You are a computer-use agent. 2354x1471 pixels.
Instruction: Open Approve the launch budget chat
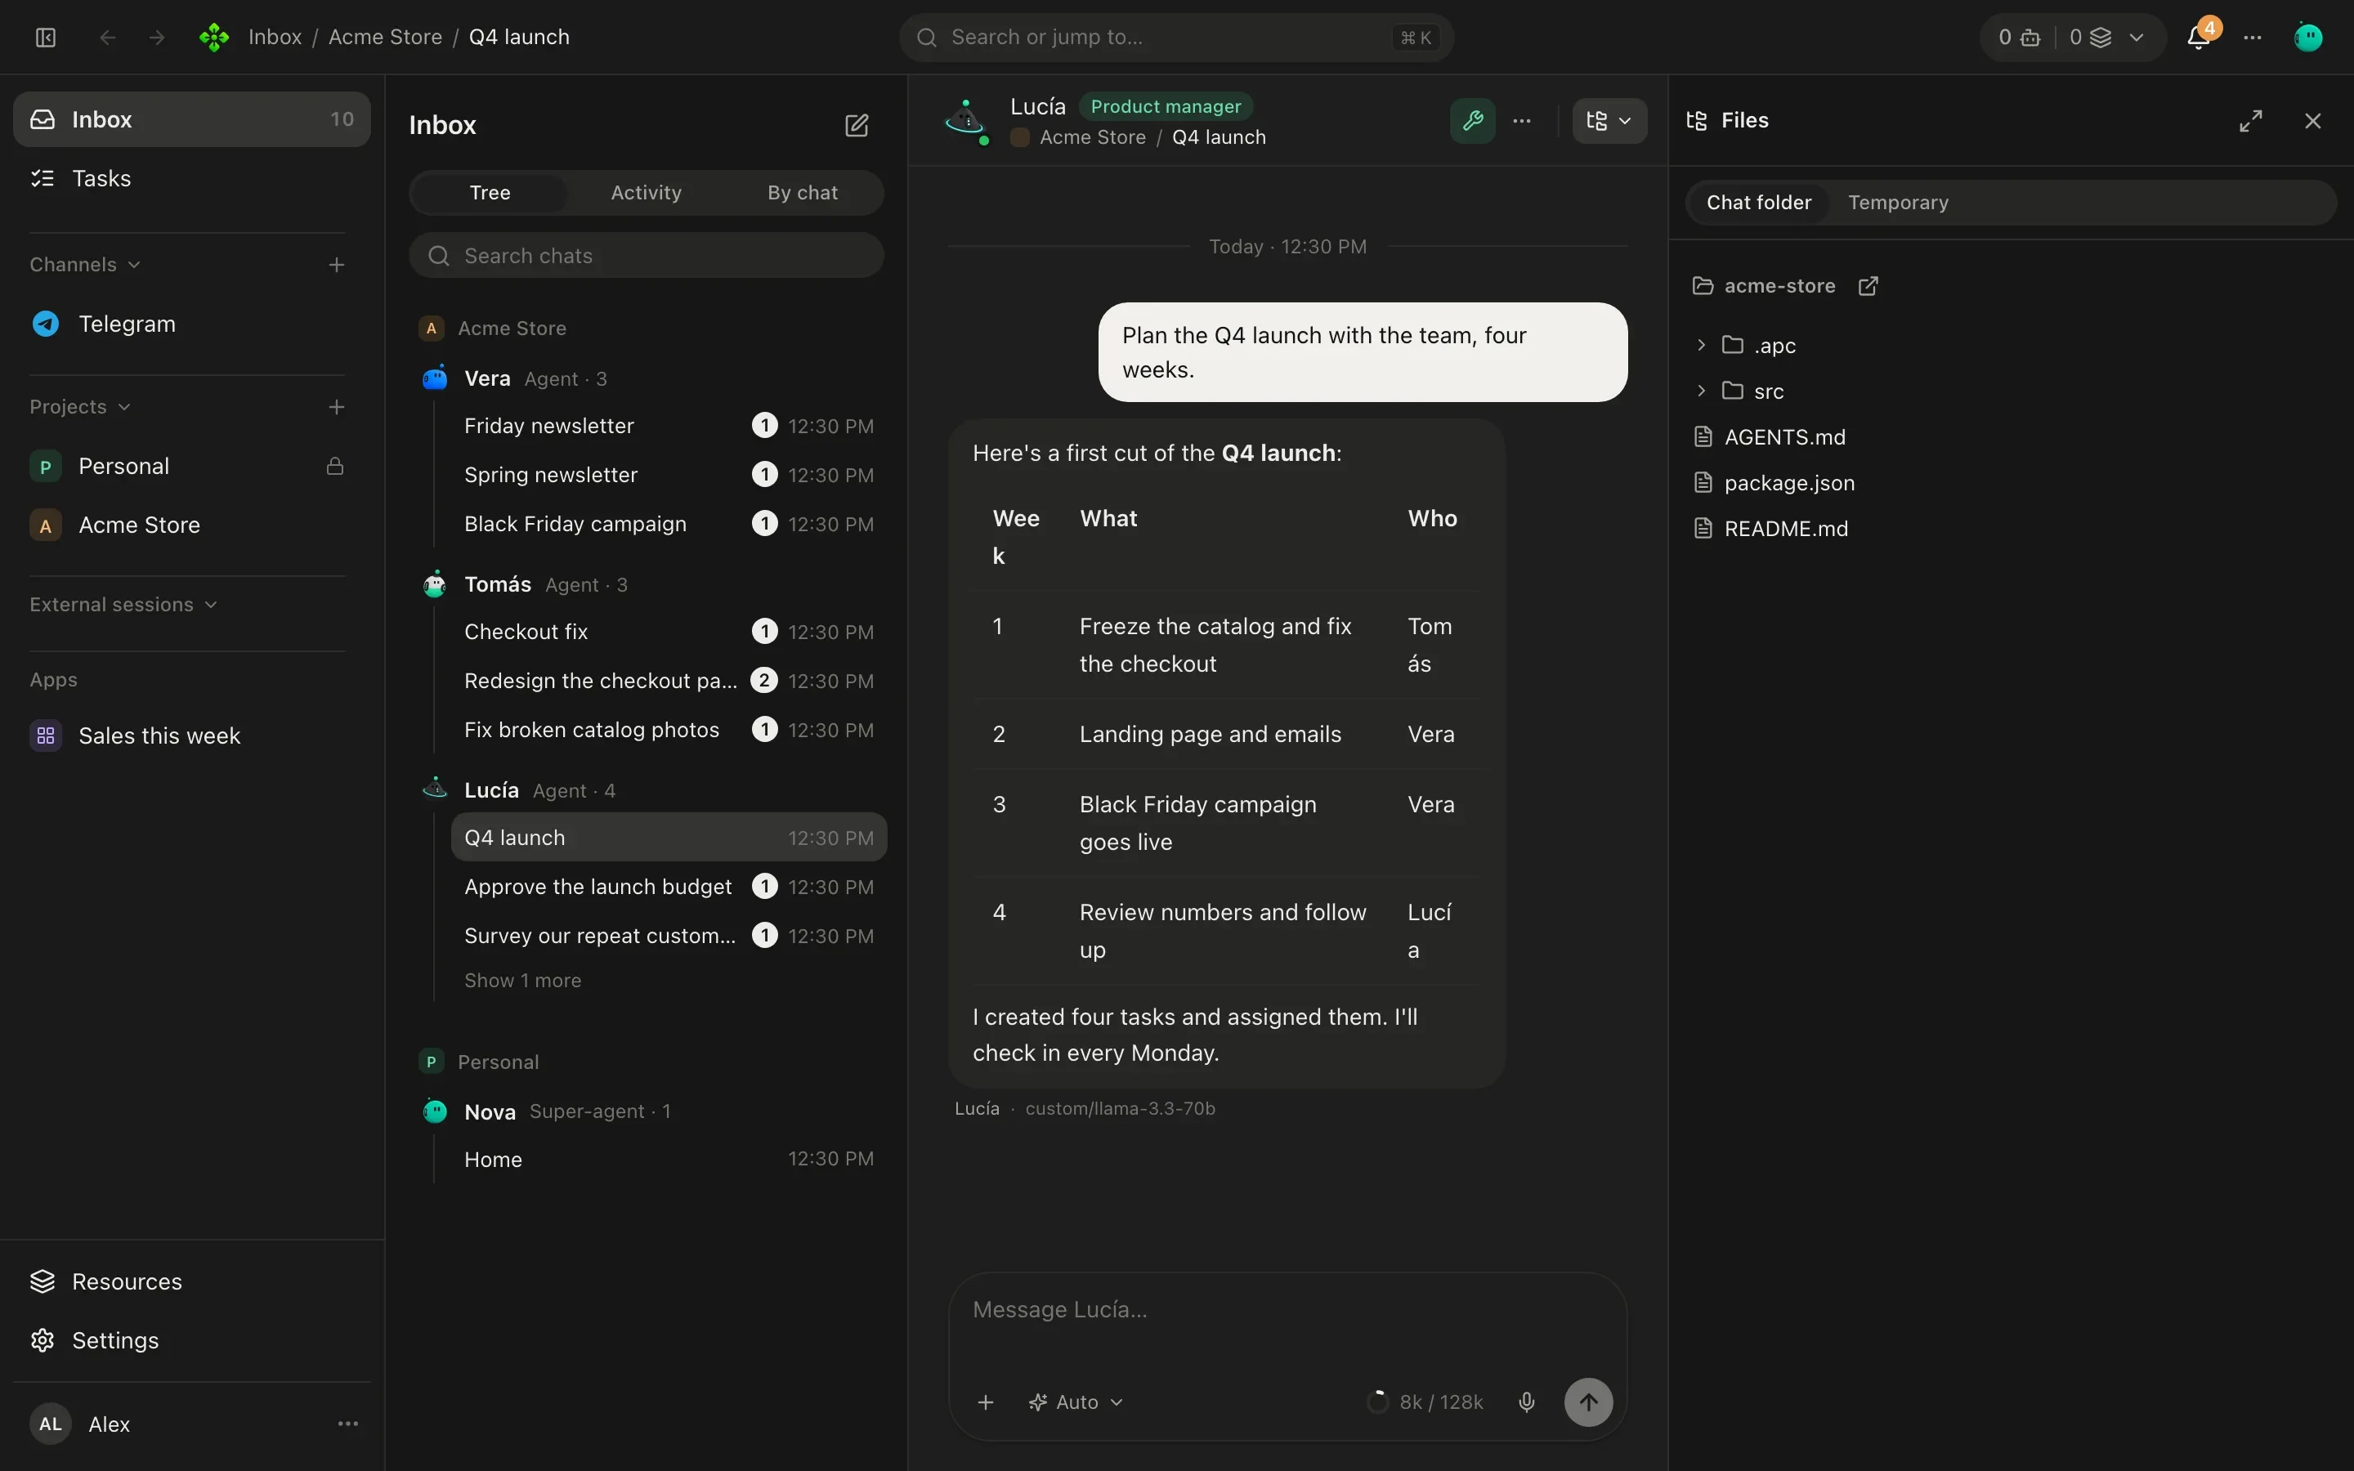coord(669,887)
